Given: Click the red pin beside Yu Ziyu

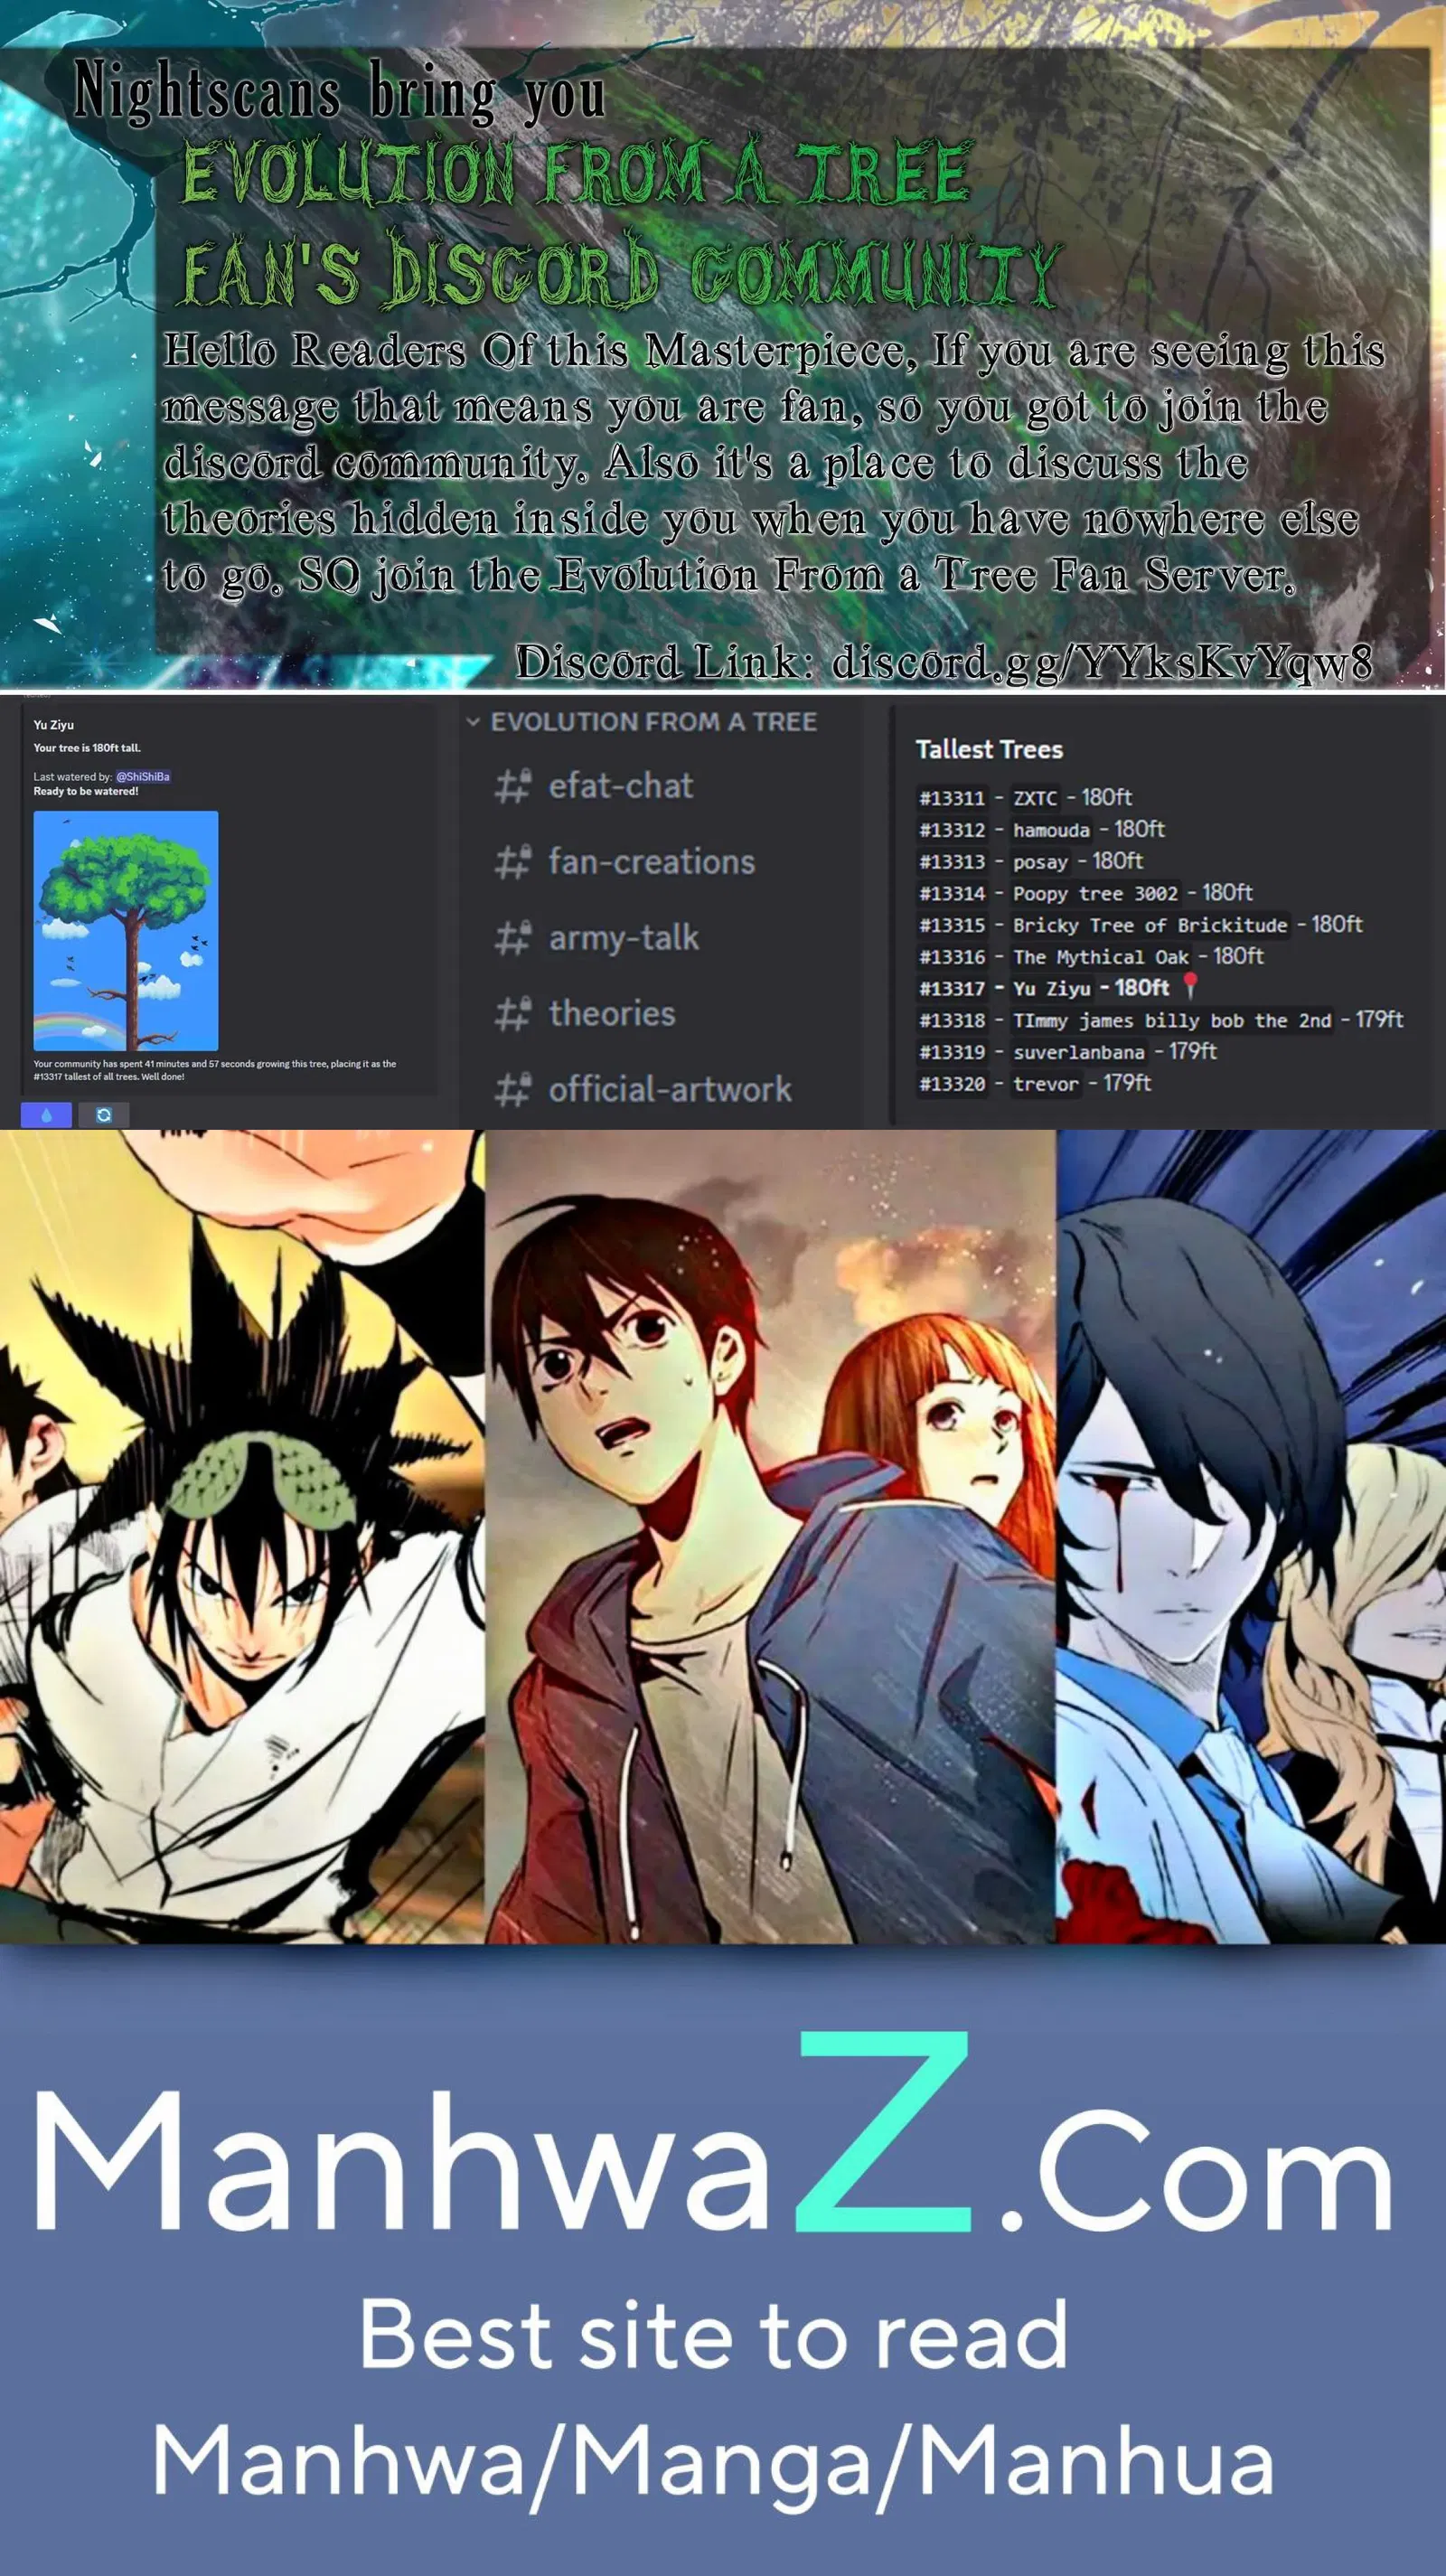Looking at the screenshot, I should pos(1189,986).
